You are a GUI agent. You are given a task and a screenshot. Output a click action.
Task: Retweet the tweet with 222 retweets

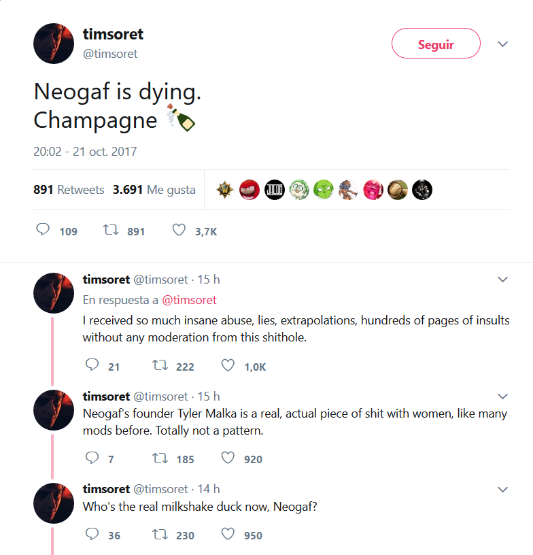point(160,366)
